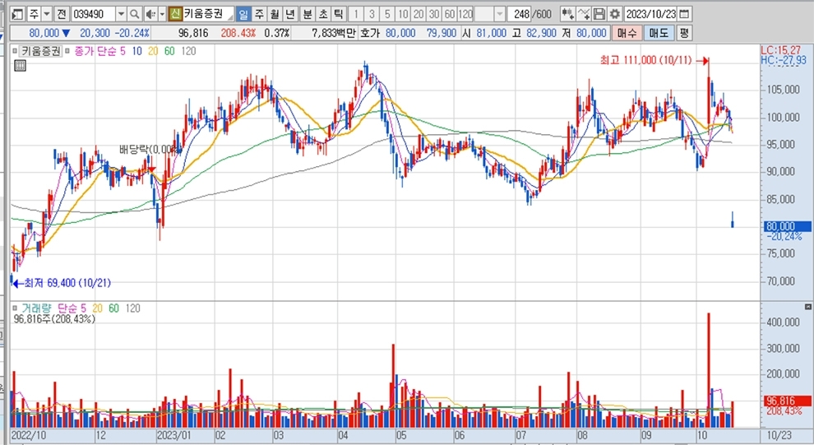This screenshot has height=445, width=814.
Task: Click the 매수 buy button
Action: (x=626, y=33)
